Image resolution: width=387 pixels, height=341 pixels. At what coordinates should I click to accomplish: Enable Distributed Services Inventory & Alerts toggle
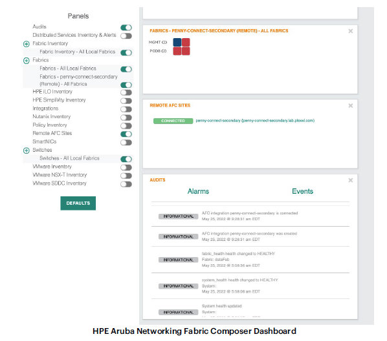pos(126,36)
